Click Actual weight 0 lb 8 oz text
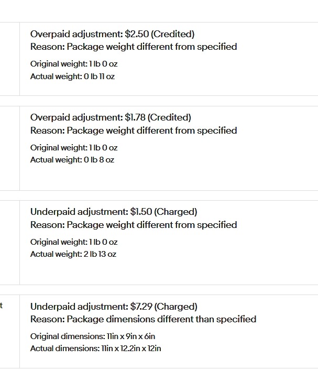Screen dimensions: 318x370 (x=72, y=160)
